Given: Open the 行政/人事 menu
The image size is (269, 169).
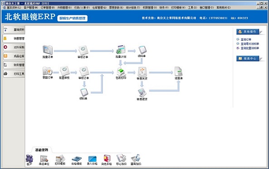Looking at the screenshot, I should pos(82,8).
